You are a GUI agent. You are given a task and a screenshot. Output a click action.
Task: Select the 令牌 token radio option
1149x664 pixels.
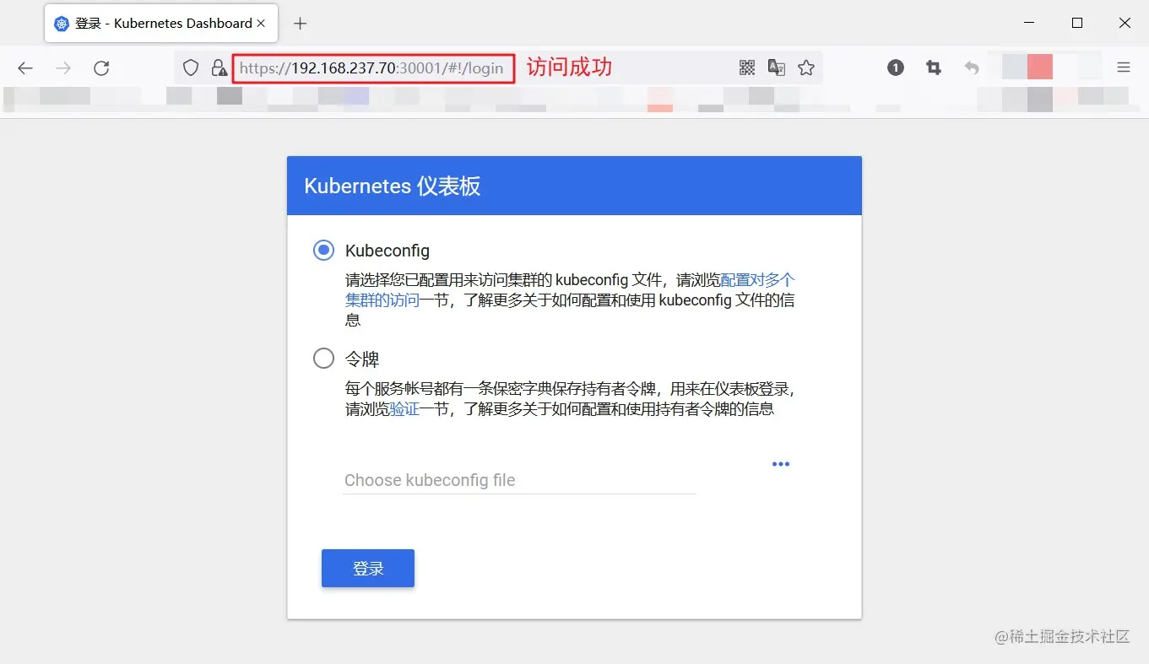(x=323, y=359)
